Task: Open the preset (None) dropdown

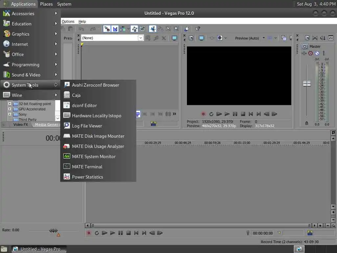Action: [x=140, y=38]
